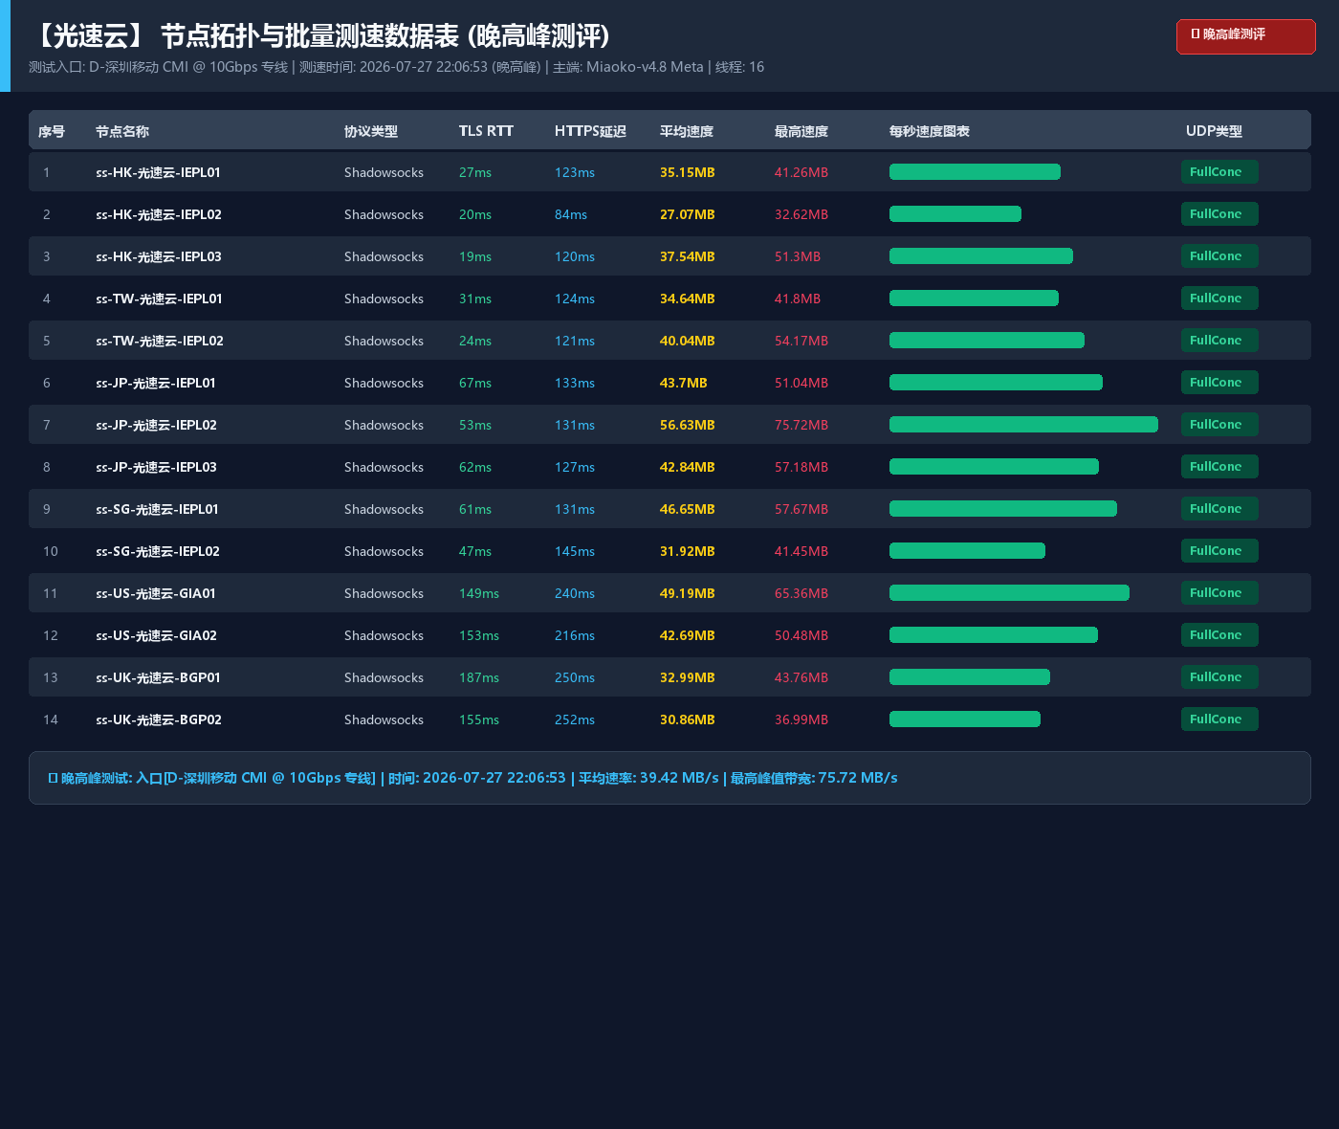Click the TLS RTT column header
1339x1129 pixels.
click(486, 131)
